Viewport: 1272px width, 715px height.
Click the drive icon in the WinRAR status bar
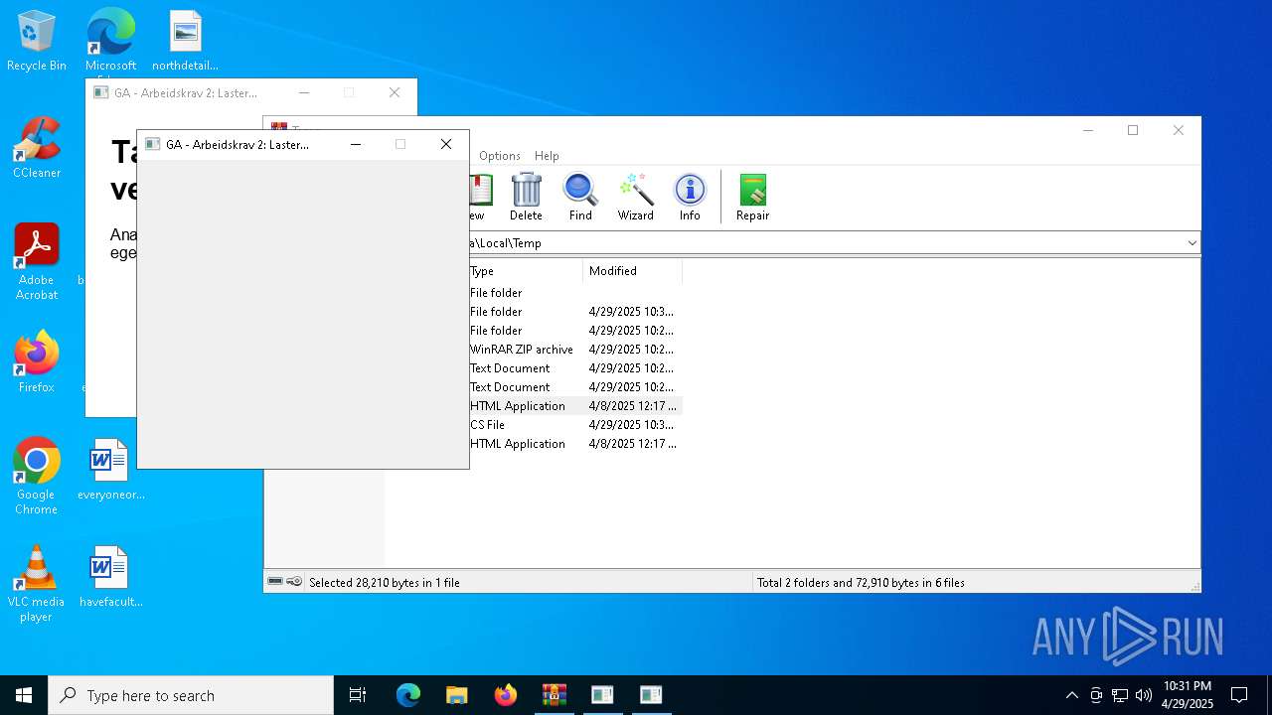275,582
